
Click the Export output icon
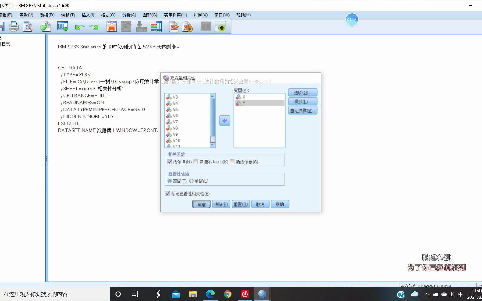coord(45,27)
